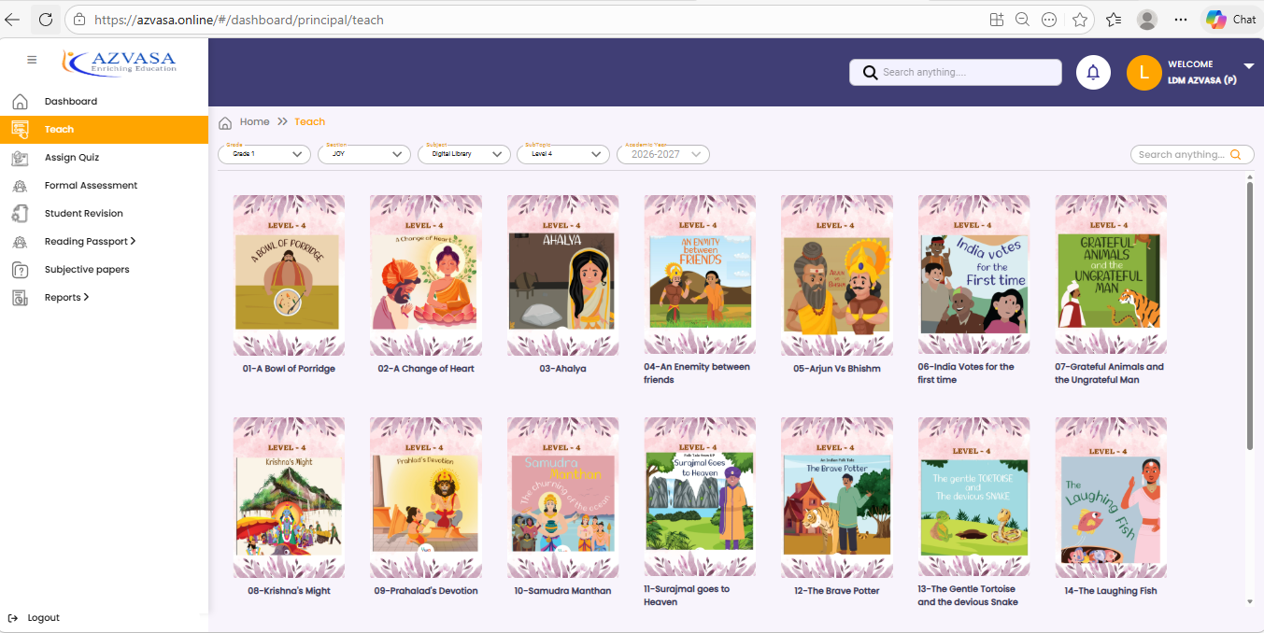Click the Student Revision sidebar icon
The width and height of the screenshot is (1264, 633).
click(x=20, y=214)
